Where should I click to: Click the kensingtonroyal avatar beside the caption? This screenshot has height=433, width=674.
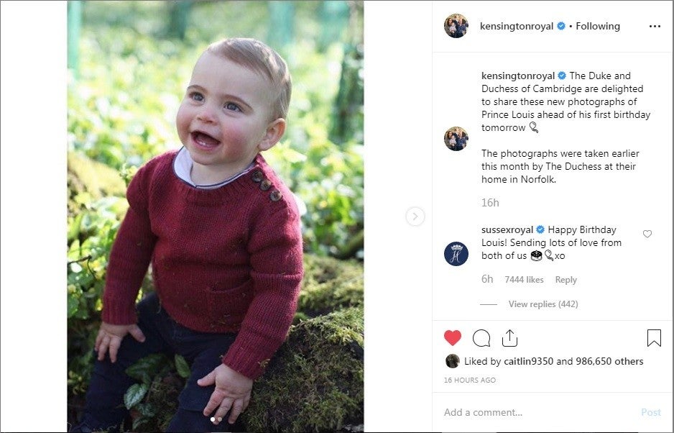point(456,139)
